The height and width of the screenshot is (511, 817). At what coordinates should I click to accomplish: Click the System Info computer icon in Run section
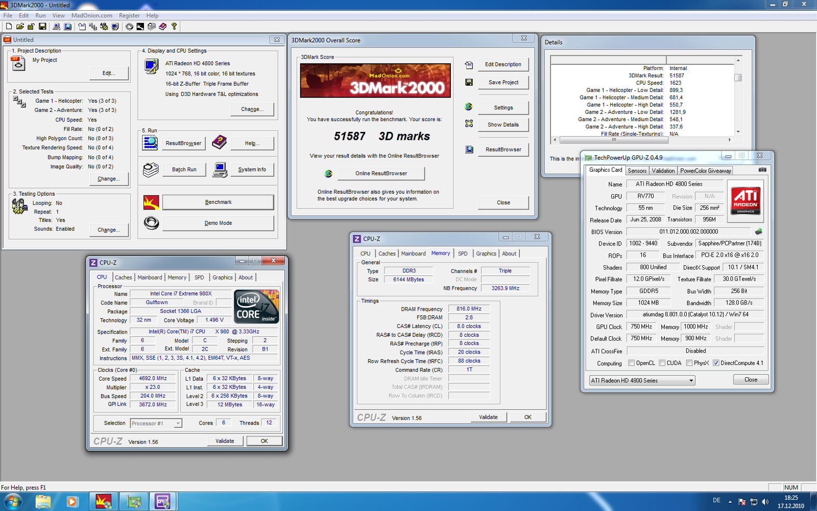click(x=220, y=170)
